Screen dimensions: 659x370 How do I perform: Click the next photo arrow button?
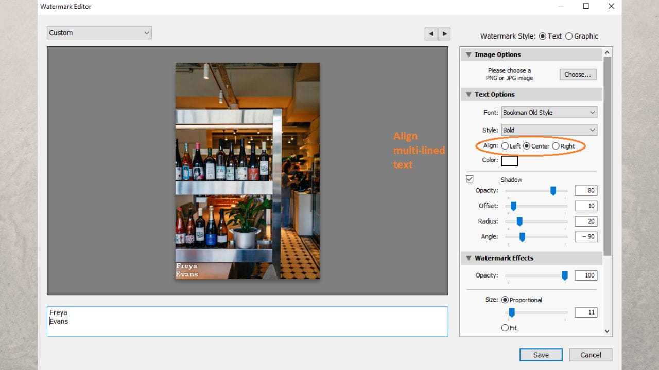coord(444,34)
